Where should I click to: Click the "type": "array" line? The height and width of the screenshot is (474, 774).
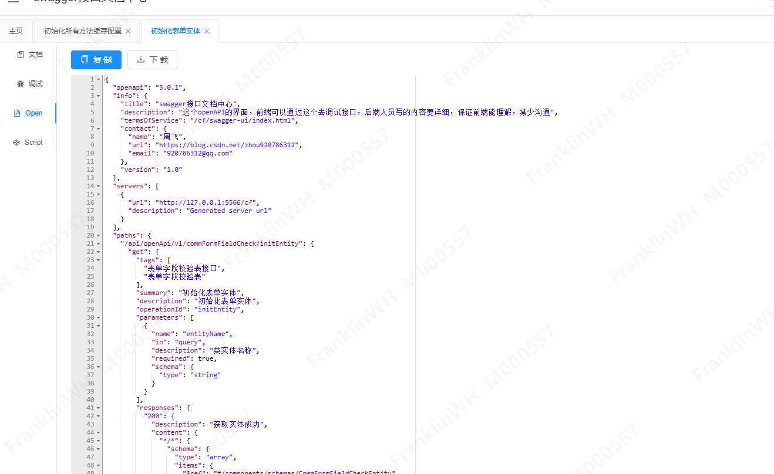point(206,457)
